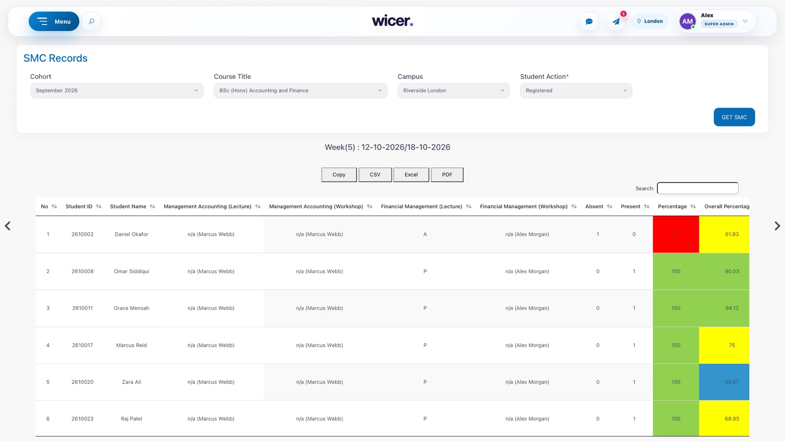Click Marcus Reid's name cell
This screenshot has height=441, width=785.
131,345
